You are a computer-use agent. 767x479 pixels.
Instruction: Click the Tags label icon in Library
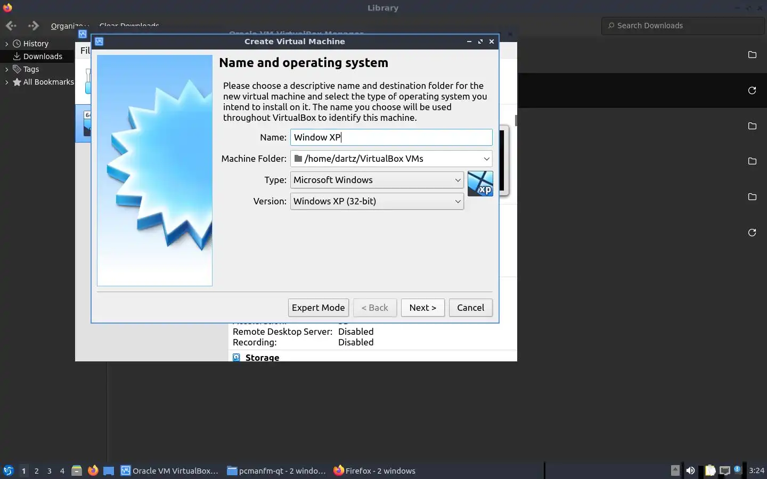[17, 69]
